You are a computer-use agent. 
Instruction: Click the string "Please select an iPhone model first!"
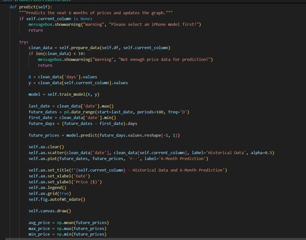click(154, 24)
